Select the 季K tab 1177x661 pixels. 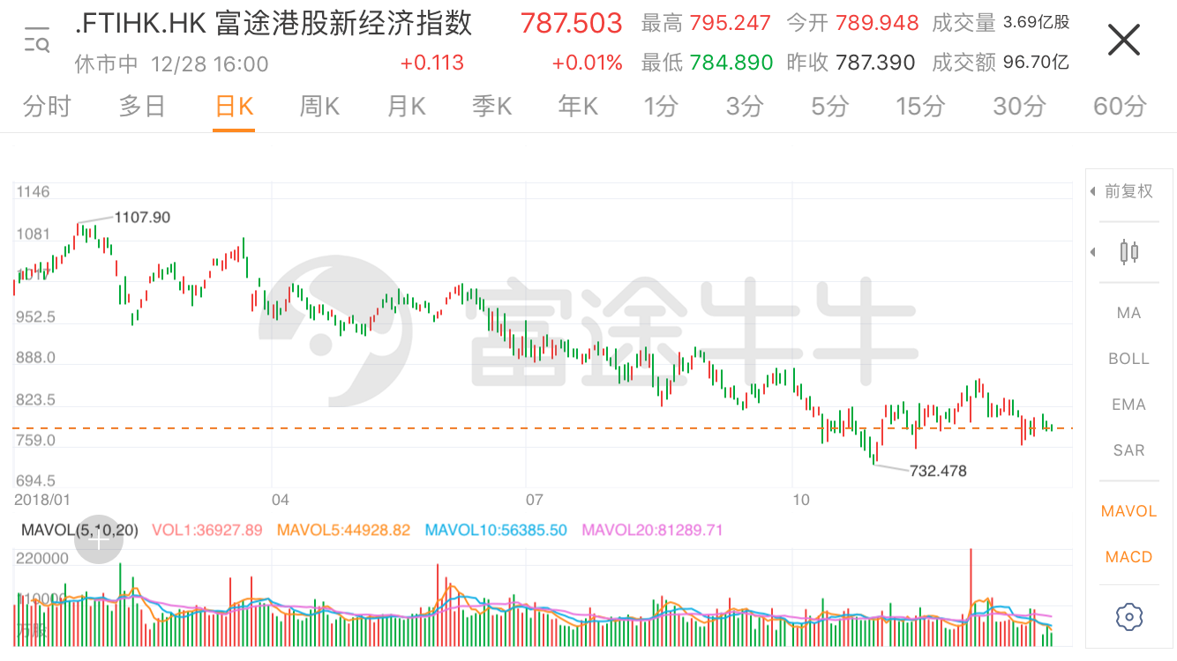[x=491, y=107]
